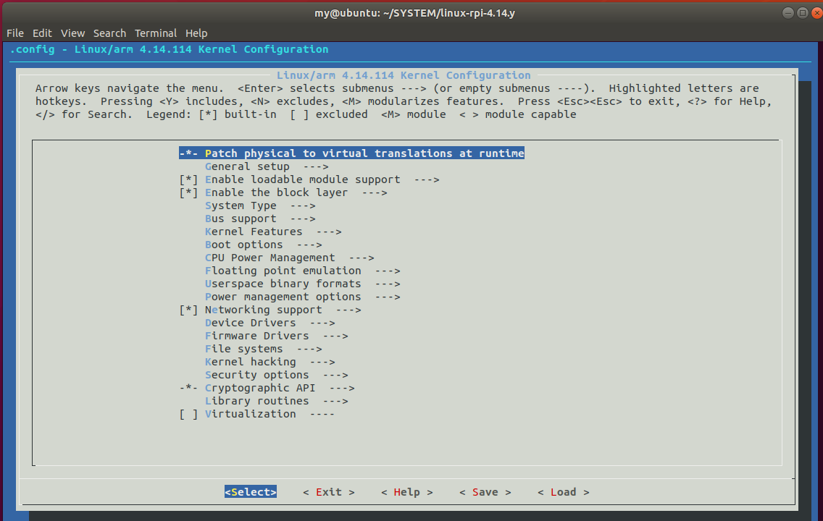Open Security options submenu
The height and width of the screenshot is (521, 823).
[x=276, y=376]
